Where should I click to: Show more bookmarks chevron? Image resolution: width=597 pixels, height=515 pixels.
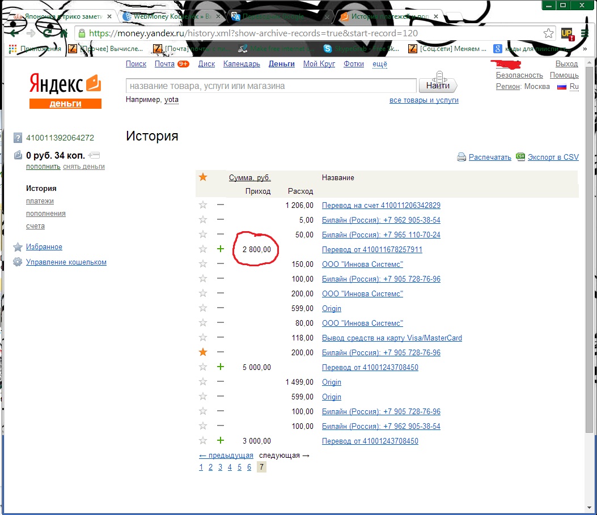pyautogui.click(x=585, y=49)
